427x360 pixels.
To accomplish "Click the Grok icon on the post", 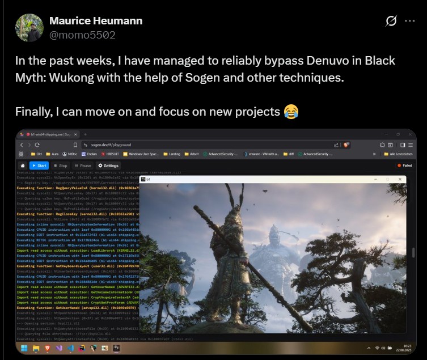I will [x=391, y=21].
